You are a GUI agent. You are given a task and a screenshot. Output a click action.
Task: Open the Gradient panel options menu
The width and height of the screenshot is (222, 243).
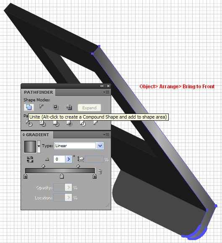(106, 135)
